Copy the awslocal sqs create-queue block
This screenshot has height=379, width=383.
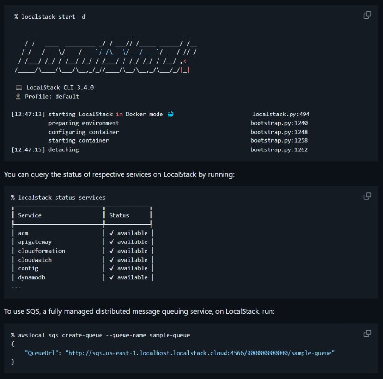(x=367, y=333)
